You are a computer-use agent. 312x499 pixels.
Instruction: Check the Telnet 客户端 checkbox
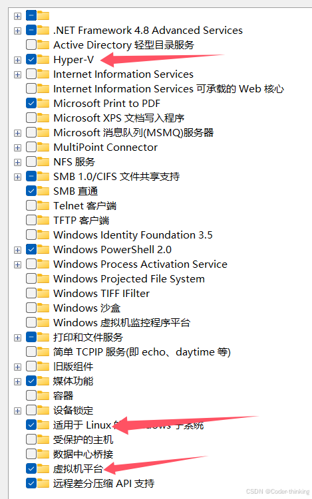31,205
